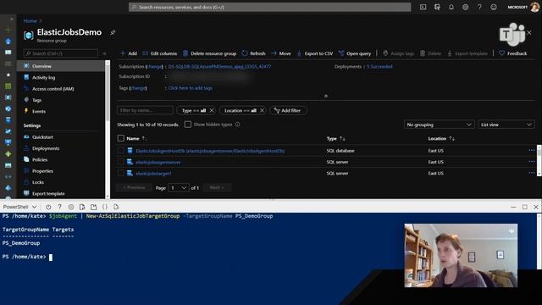Open the elasticjobstarget1 link

click(x=153, y=174)
